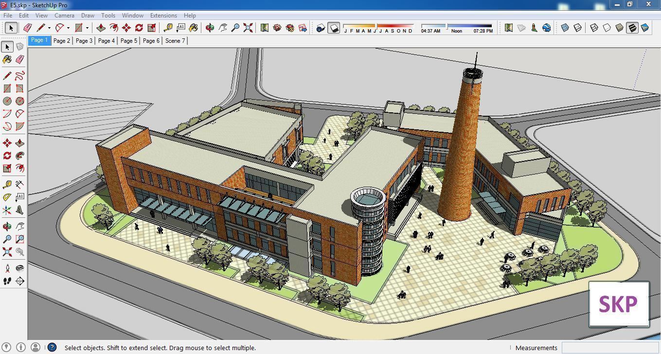661x354 pixels.
Task: Click the Zoom Extents icon in top toolbar
Action: coord(248,28)
